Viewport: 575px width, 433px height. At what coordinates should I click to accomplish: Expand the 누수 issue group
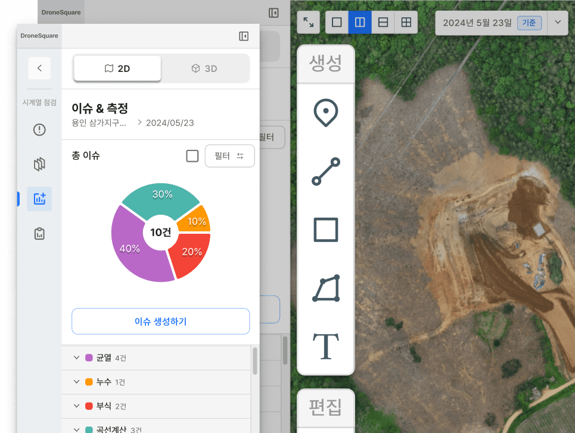(x=76, y=382)
